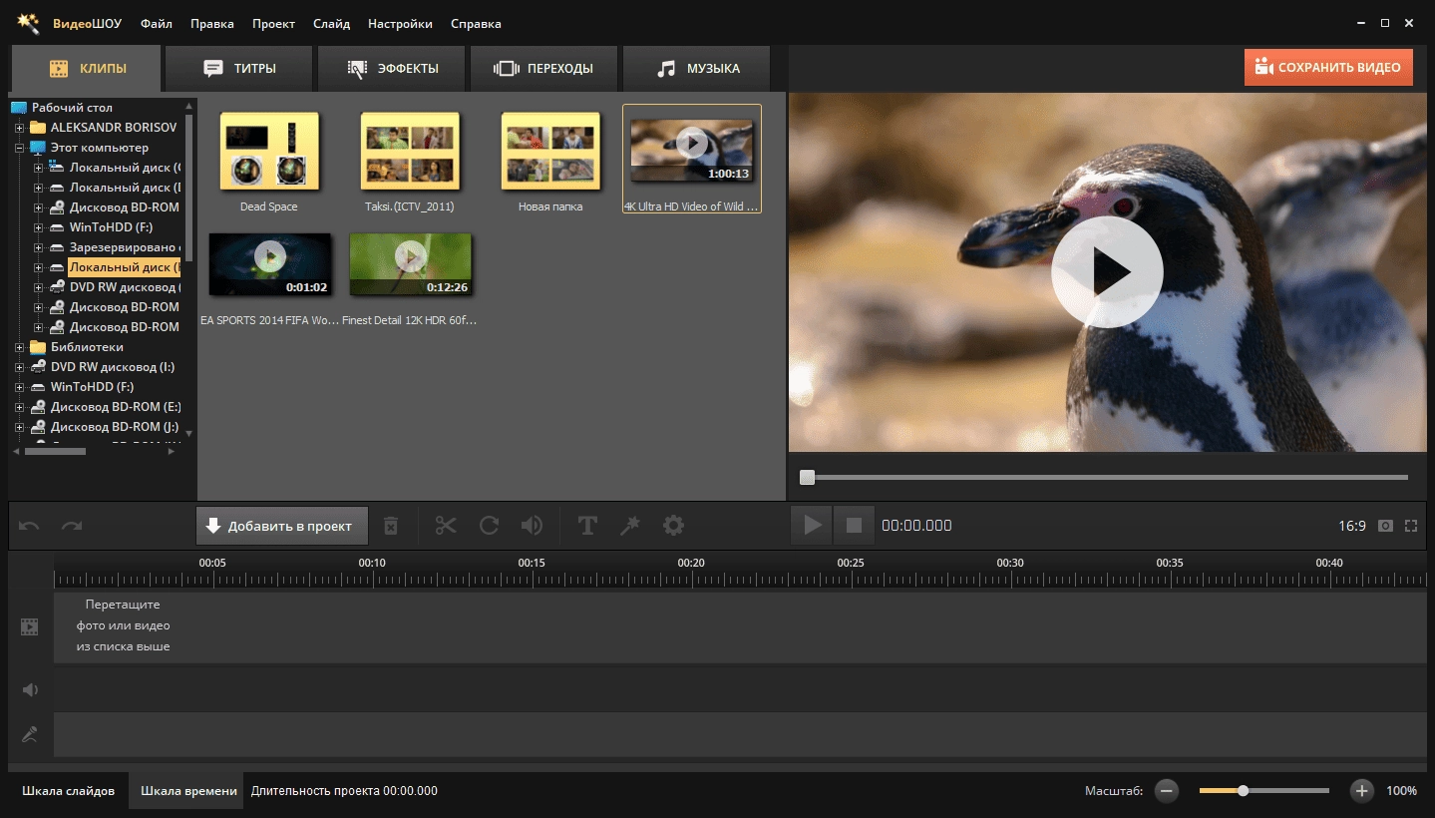Click the zoom out minus icon
The height and width of the screenshot is (818, 1435).
[1167, 791]
